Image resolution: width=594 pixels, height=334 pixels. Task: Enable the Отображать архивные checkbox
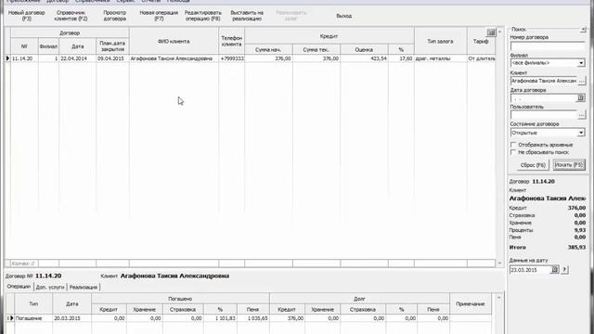(x=513, y=145)
